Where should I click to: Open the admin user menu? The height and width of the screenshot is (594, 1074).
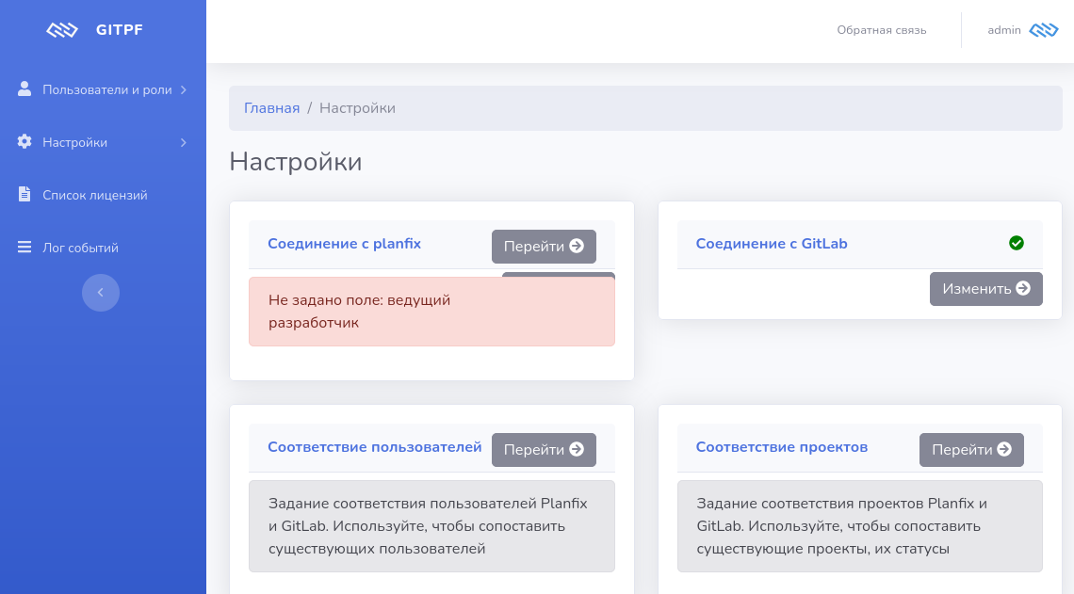click(x=1022, y=30)
